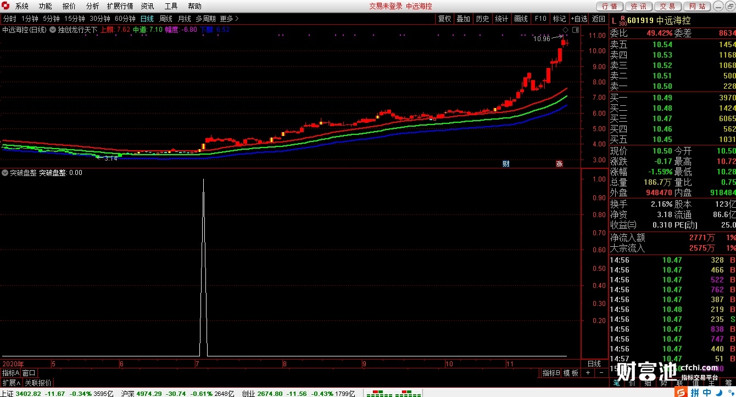Click the 标记 toolbar button

click(559, 19)
